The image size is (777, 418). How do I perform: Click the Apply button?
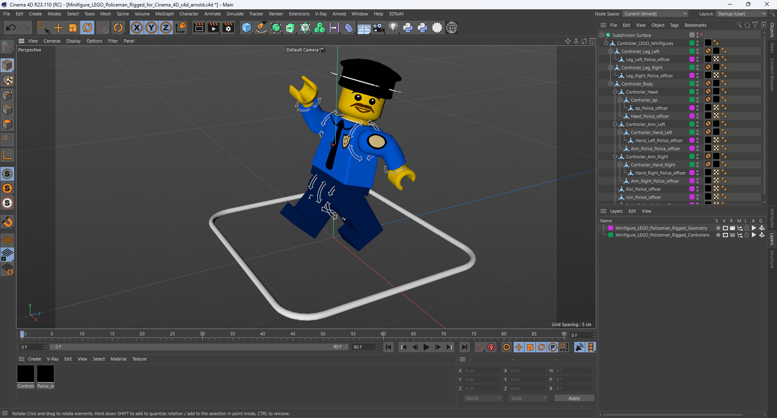574,398
